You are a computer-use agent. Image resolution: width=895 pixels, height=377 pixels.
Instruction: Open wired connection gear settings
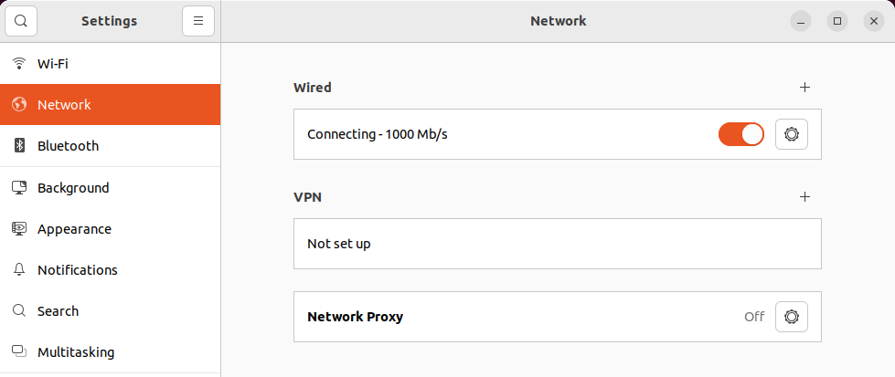(791, 134)
